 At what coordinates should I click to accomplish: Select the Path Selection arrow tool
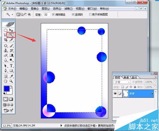click(x=5, y=66)
